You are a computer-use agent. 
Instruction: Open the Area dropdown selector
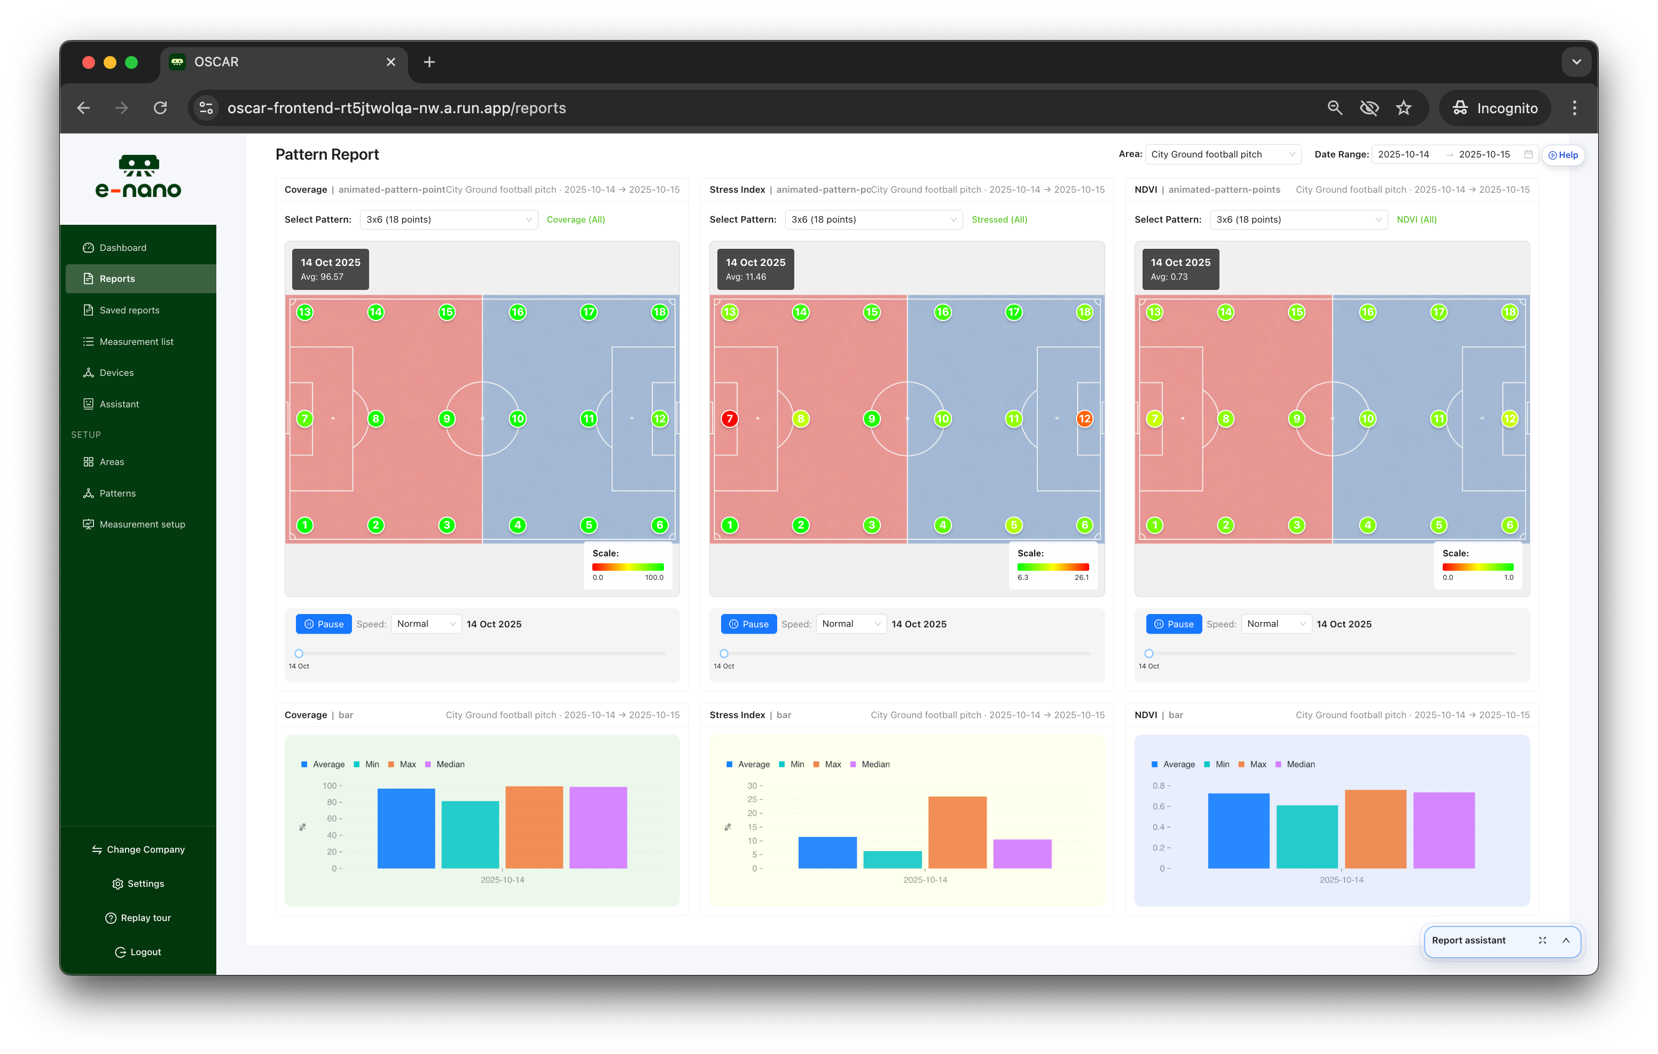[1223, 154]
